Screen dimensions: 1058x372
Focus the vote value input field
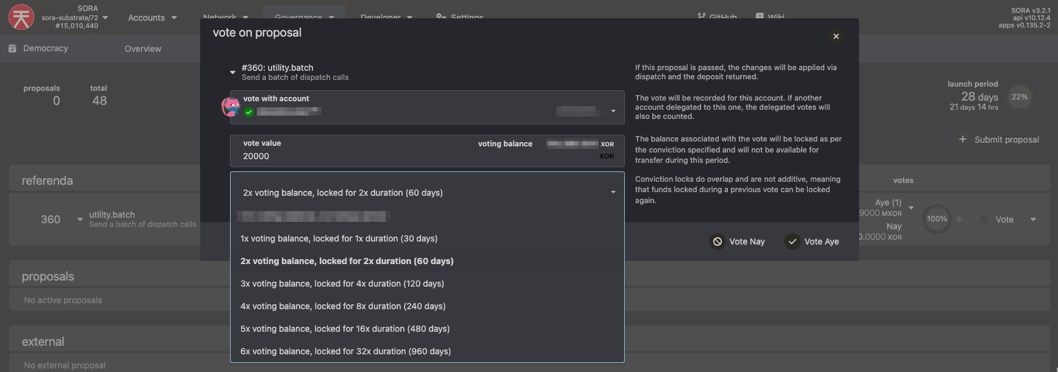427,151
